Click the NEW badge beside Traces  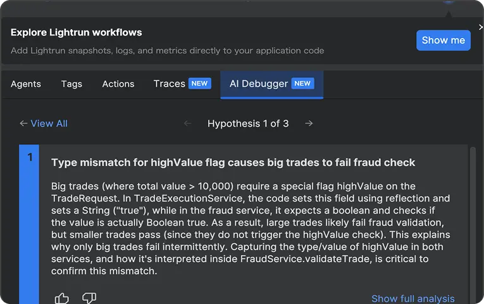tap(200, 84)
